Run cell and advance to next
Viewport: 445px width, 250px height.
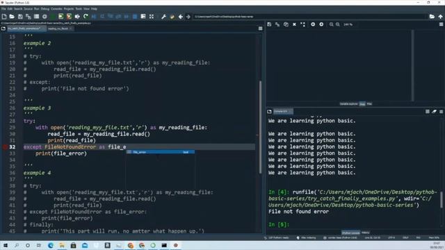click(x=69, y=17)
